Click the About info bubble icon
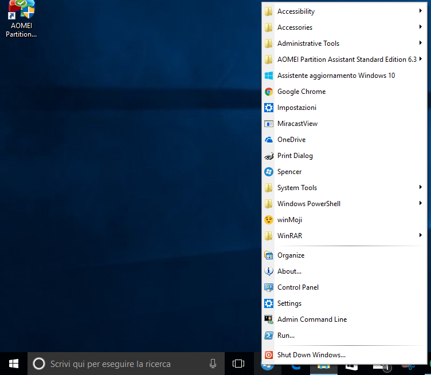This screenshot has width=431, height=375. pyautogui.click(x=269, y=271)
